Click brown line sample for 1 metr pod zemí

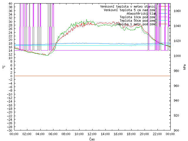[163, 24]
